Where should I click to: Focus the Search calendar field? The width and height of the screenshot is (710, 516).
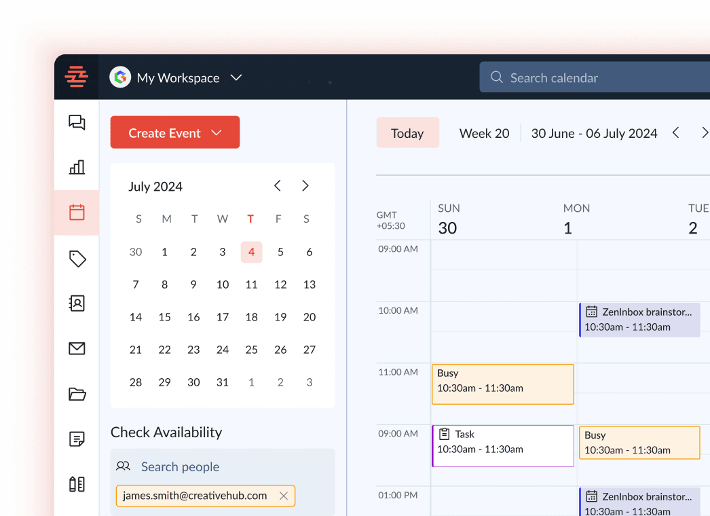[x=595, y=77]
